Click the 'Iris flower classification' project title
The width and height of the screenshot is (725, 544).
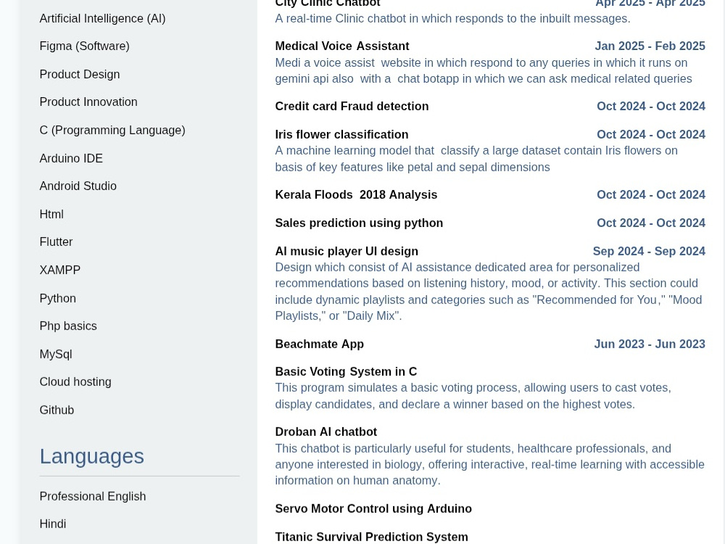click(x=341, y=135)
